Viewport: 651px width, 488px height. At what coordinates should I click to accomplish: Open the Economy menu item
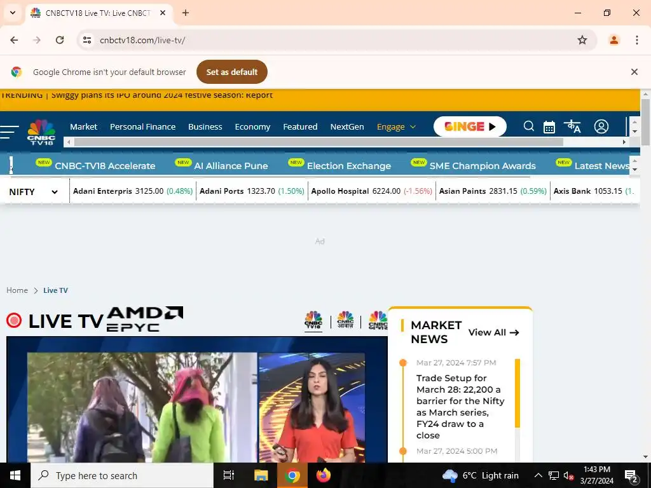pos(252,126)
